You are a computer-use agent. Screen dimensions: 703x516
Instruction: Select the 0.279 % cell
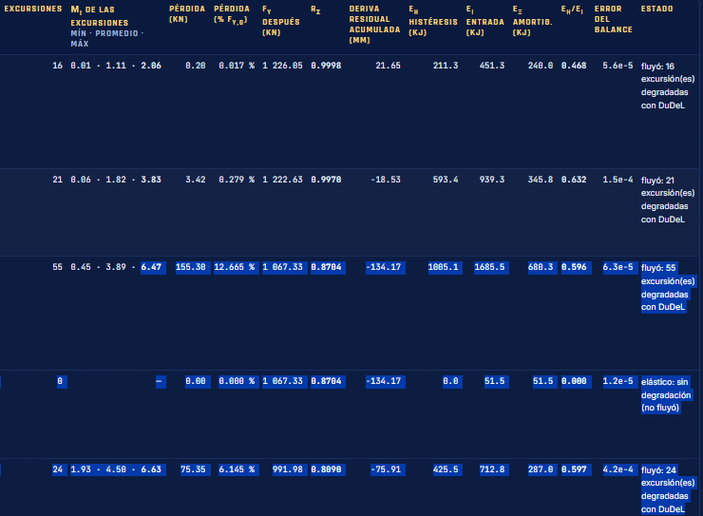tap(237, 180)
